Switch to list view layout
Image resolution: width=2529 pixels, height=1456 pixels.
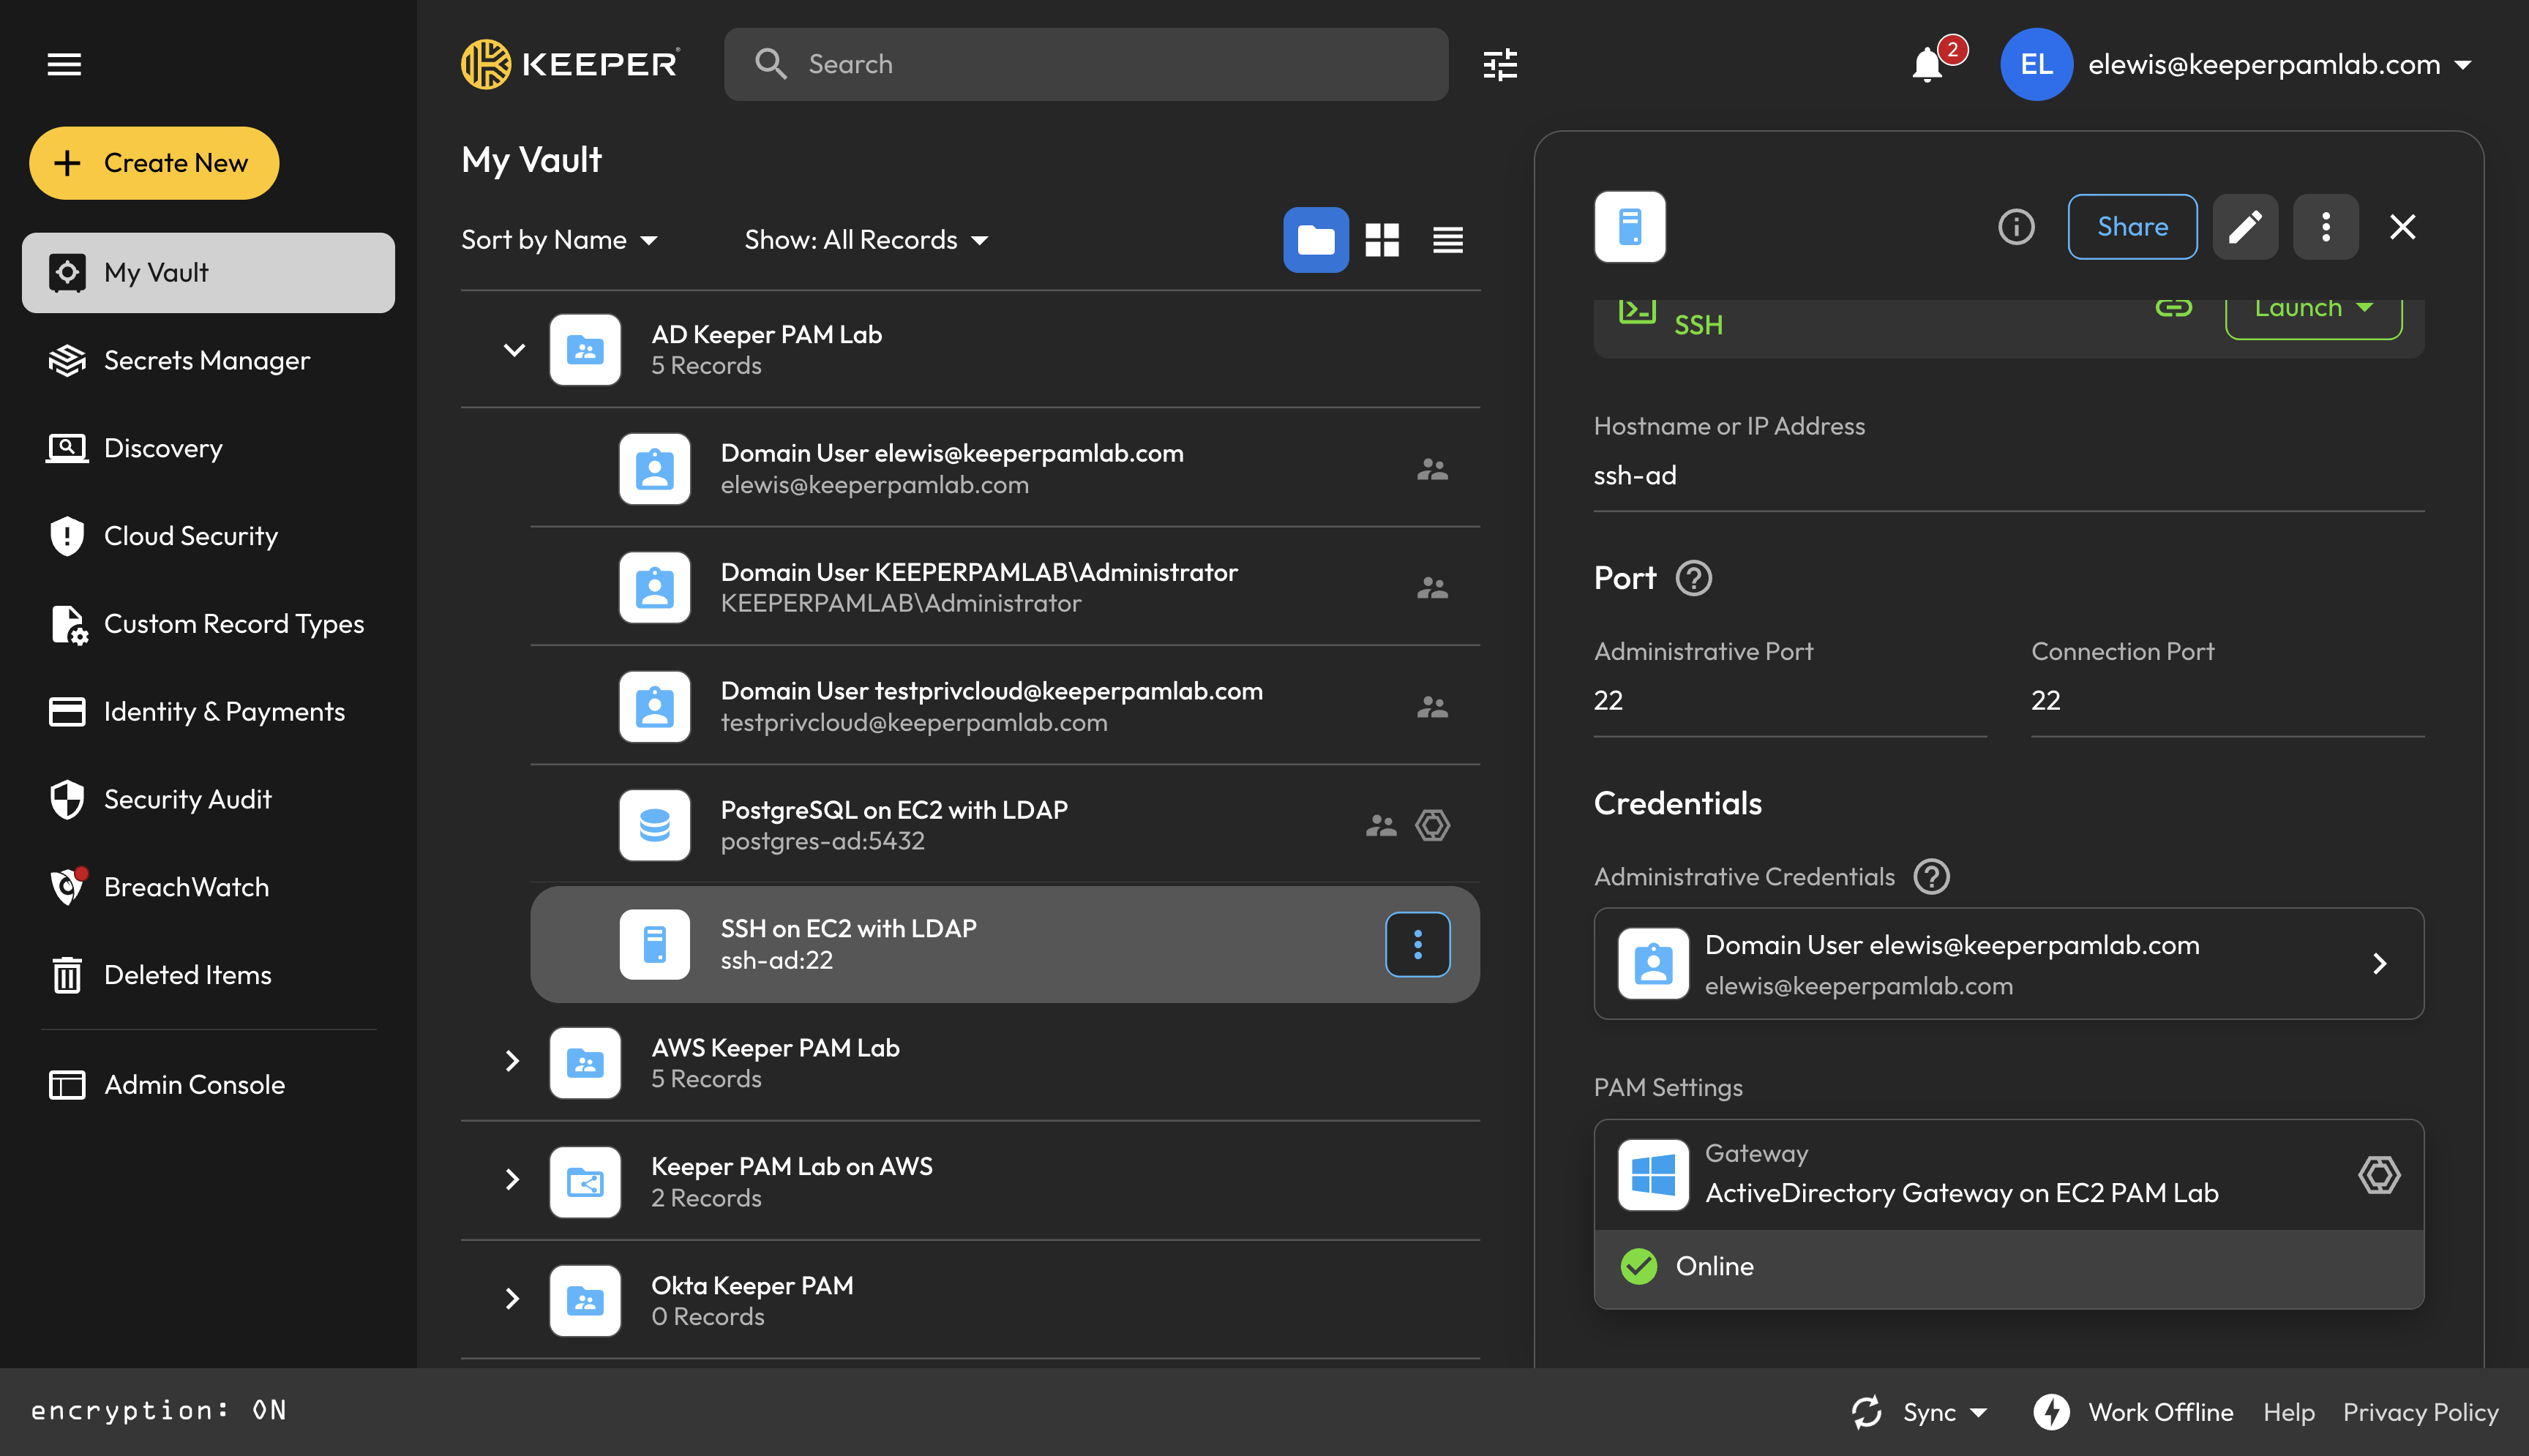coord(1448,240)
